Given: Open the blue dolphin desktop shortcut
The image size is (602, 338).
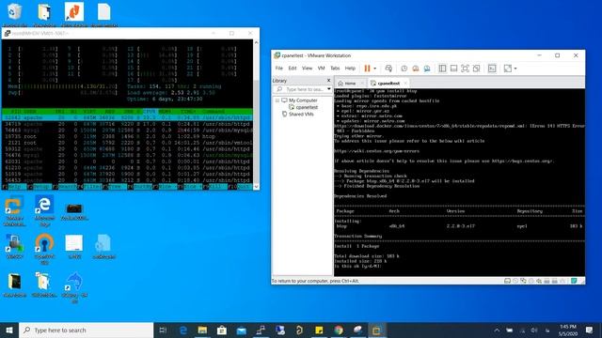Looking at the screenshot, I should (x=74, y=288).
